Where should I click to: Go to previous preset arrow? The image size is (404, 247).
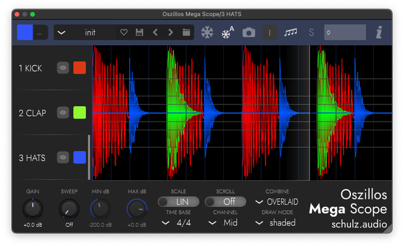point(155,32)
